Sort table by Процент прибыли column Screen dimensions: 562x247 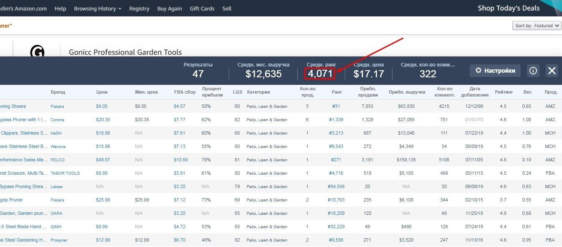pos(213,92)
